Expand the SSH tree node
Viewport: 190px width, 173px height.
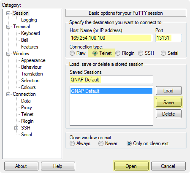point(16,128)
